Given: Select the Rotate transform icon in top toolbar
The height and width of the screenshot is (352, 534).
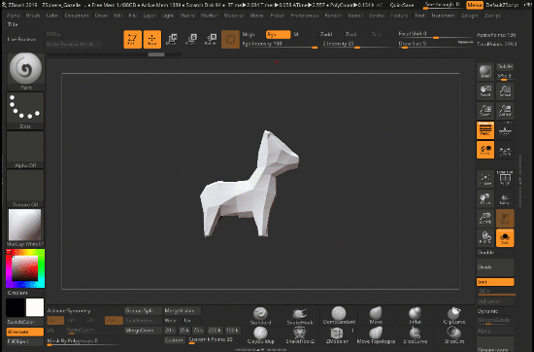Looking at the screenshot, I should pos(211,39).
